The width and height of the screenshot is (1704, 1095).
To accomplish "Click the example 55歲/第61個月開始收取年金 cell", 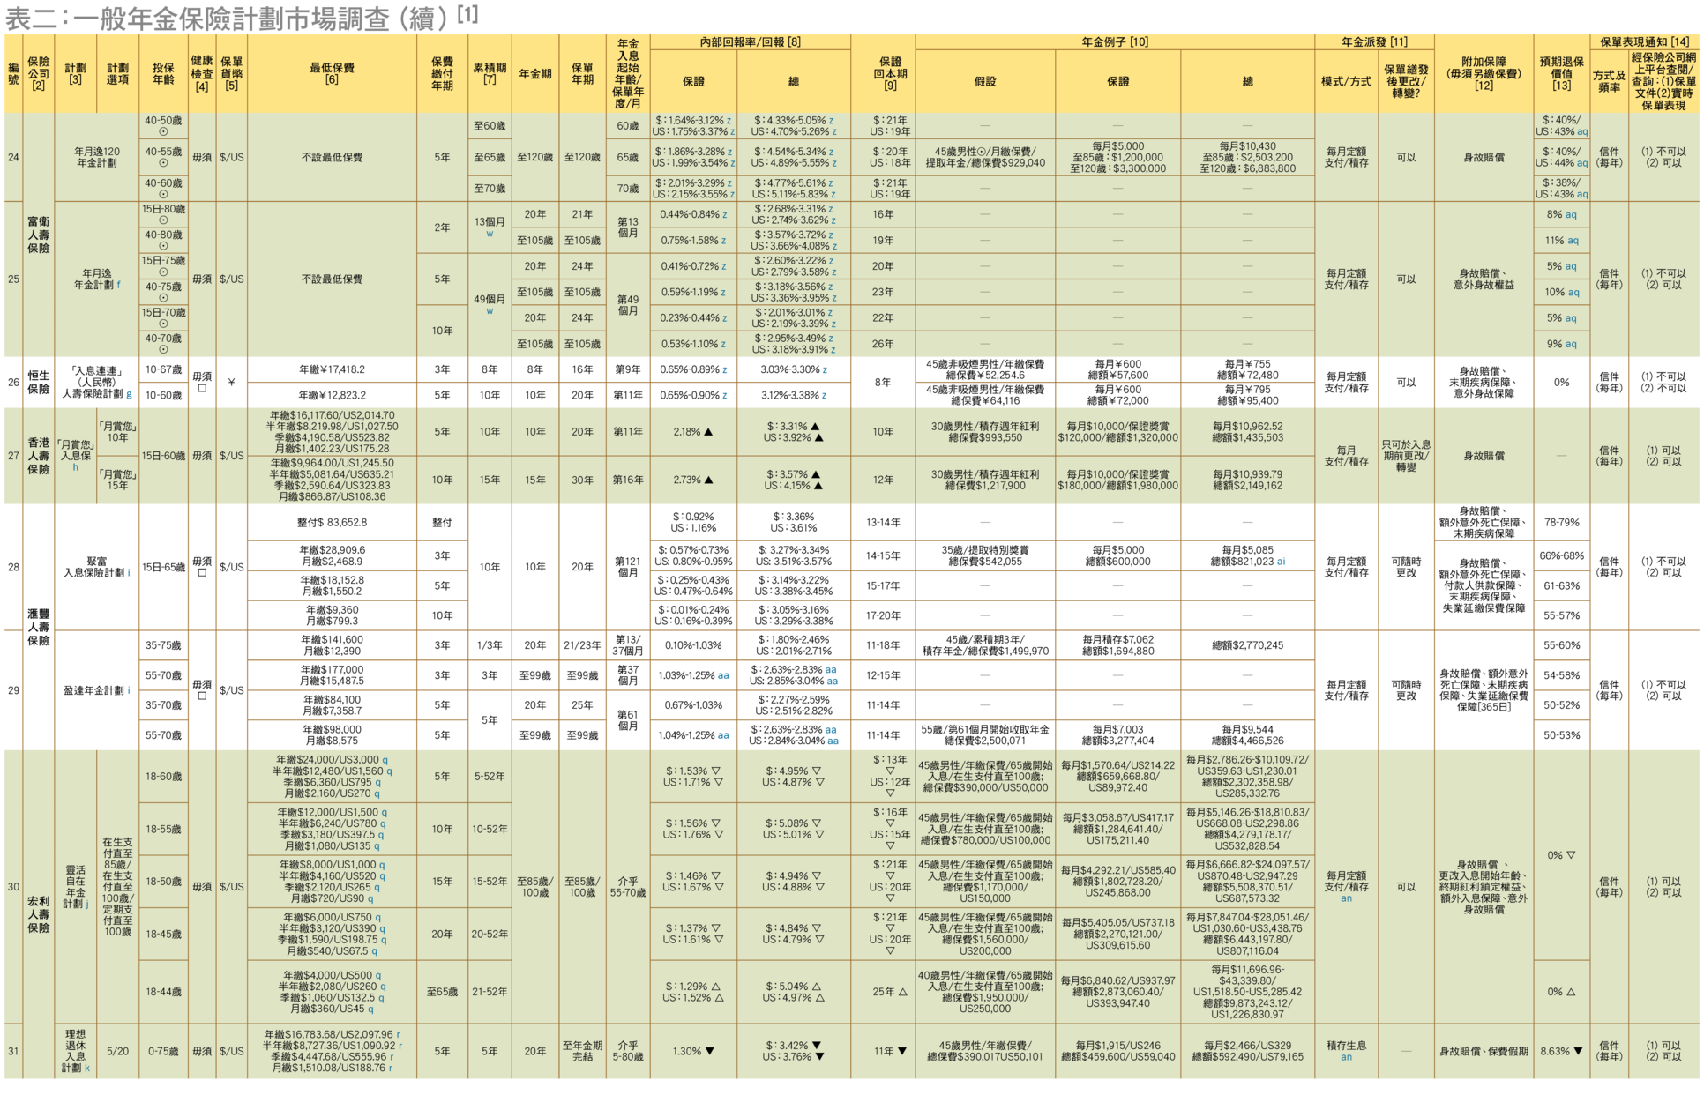I will coord(985,734).
